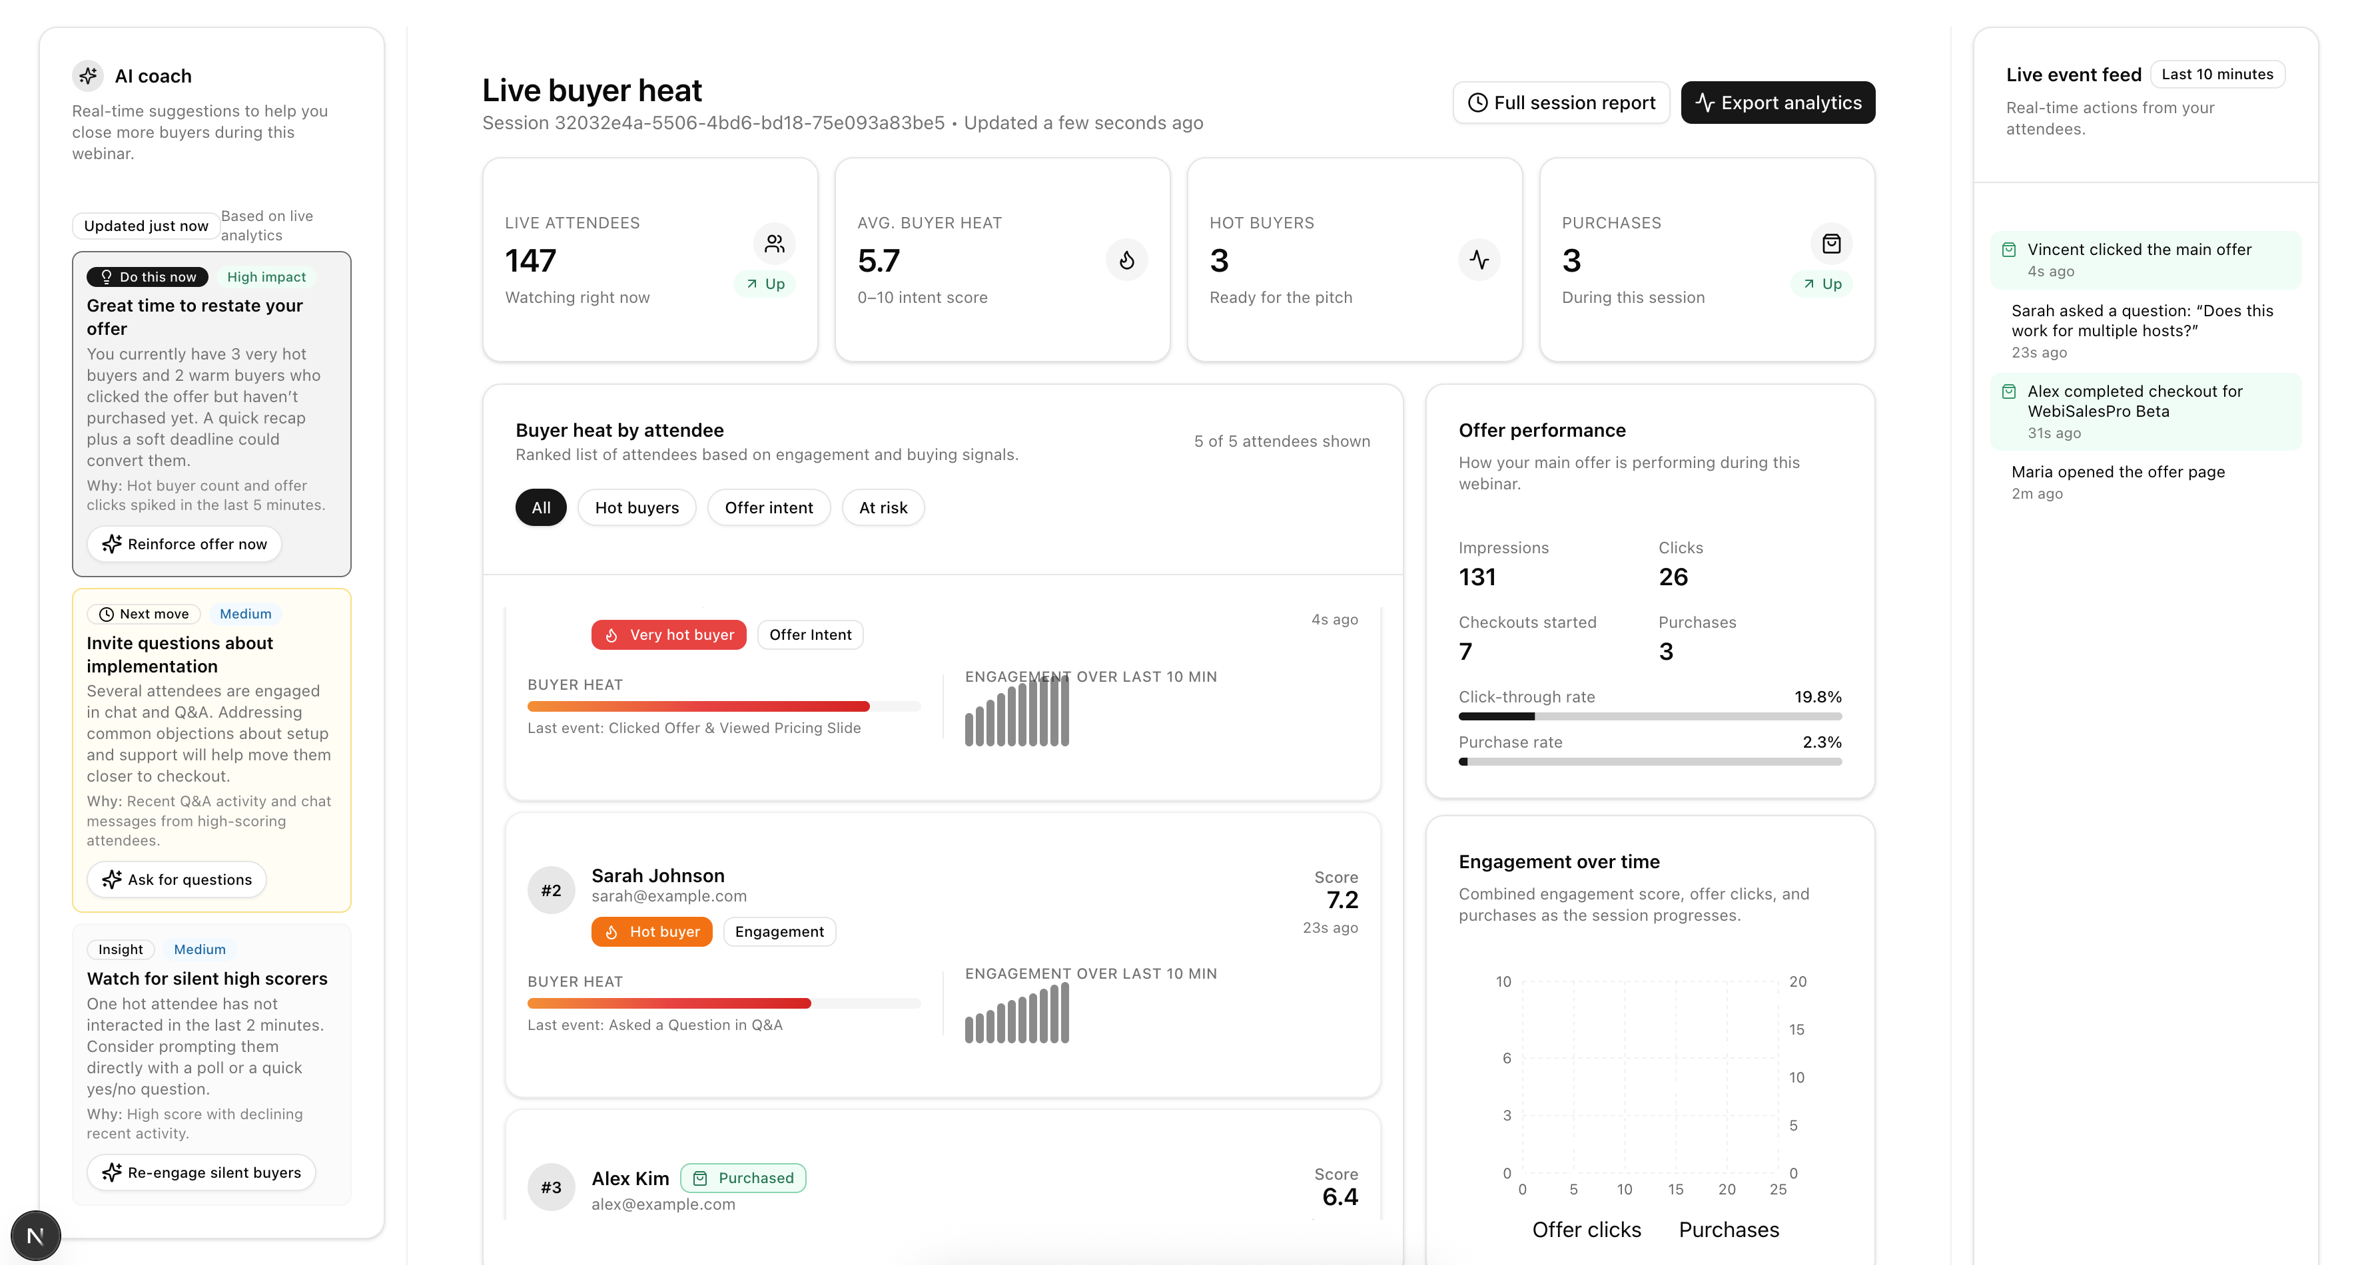Select the All attendees tab
The width and height of the screenshot is (2362, 1265).
click(x=540, y=507)
